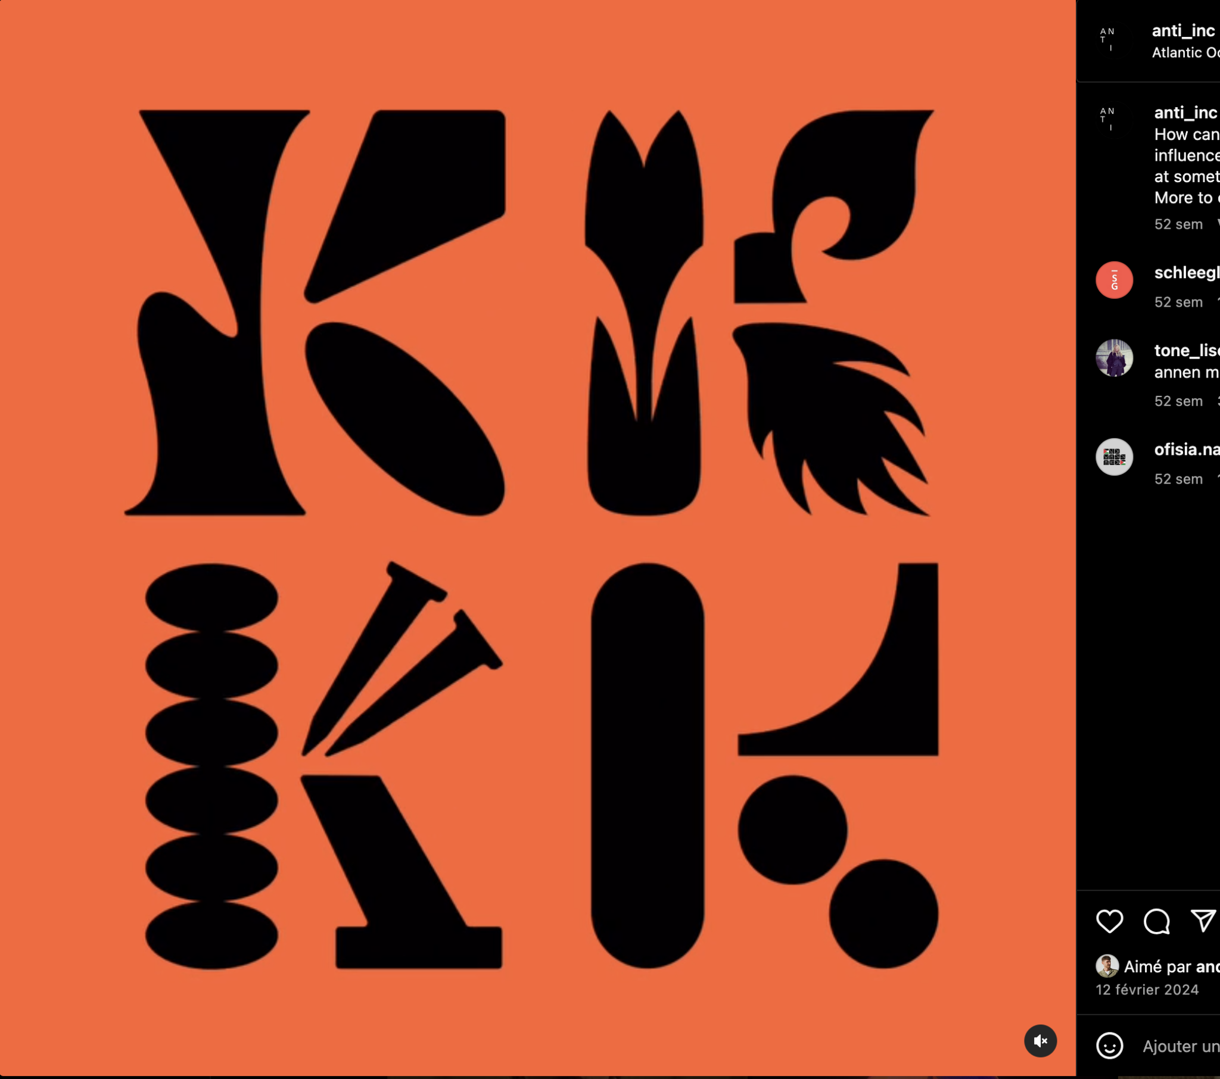This screenshot has height=1079, width=1220.
Task: Open anti_inc username in post header
Action: (1184, 30)
